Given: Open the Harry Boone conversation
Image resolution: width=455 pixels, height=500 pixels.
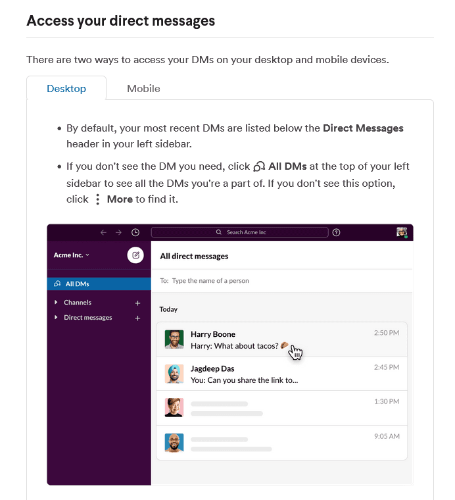Looking at the screenshot, I should [281, 339].
